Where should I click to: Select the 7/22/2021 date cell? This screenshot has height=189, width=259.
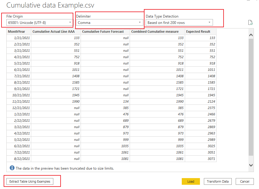[x=19, y=152]
